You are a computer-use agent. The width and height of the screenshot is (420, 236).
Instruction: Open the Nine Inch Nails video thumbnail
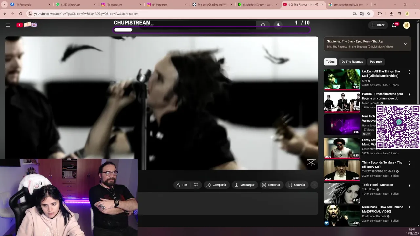click(x=342, y=125)
